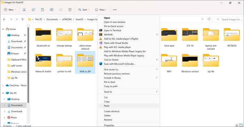244x127 pixels.
Task: Select the 'force quit' folder
Action: tap(169, 38)
